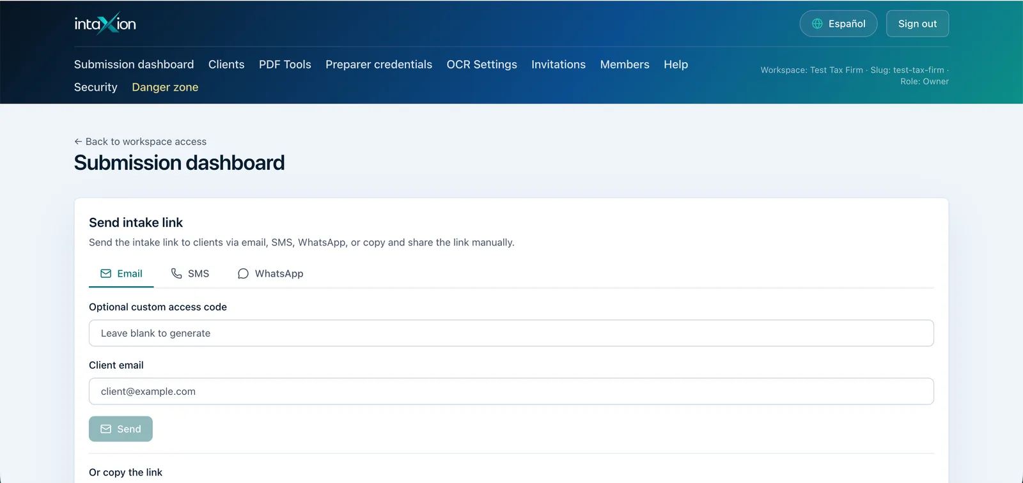Viewport: 1023px width, 483px height.
Task: Click the Sign out button
Action: 918,24
